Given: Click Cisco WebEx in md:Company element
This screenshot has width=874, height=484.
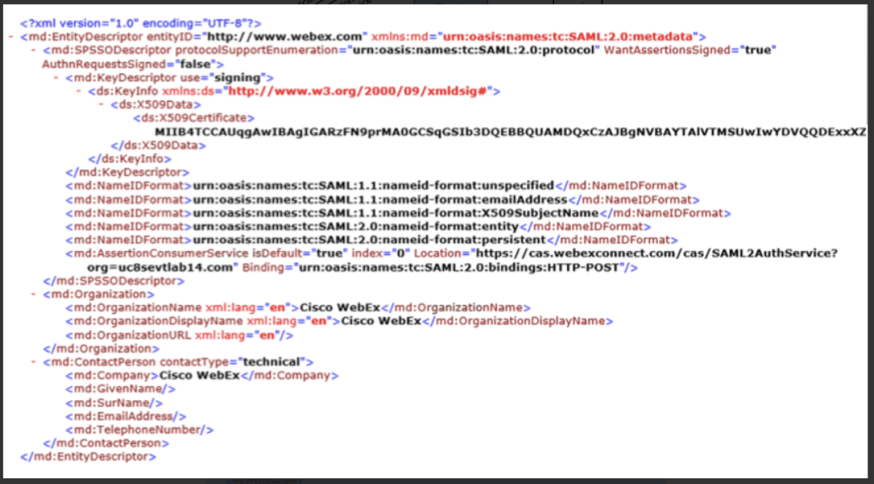Looking at the screenshot, I should pos(200,376).
